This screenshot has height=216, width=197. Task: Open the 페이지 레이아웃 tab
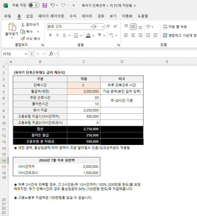tap(51, 16)
